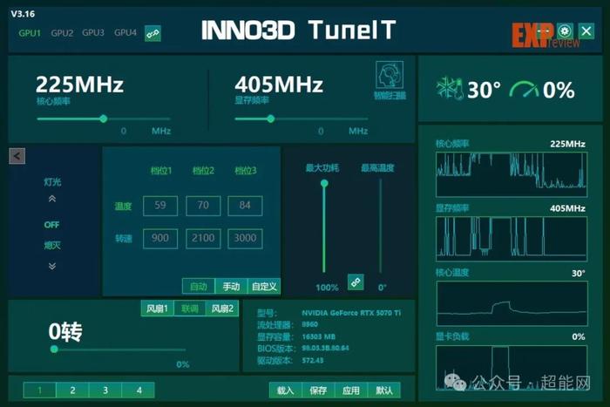
Task: Click the 16303 MB memory size value
Action: tap(319, 336)
